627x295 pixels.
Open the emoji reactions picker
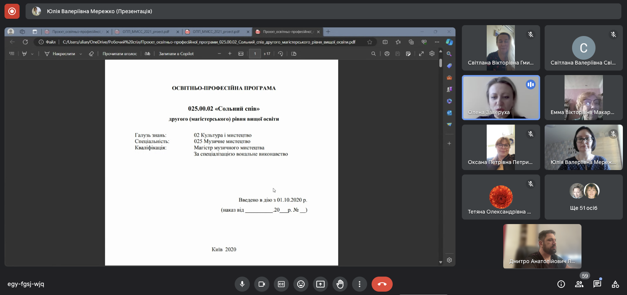click(301, 284)
